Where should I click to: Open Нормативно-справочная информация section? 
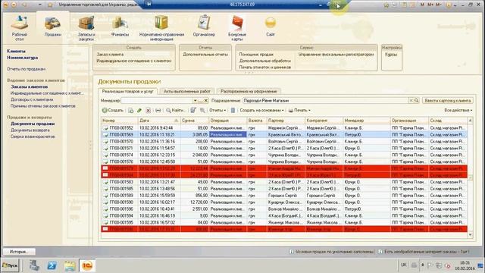(x=161, y=28)
